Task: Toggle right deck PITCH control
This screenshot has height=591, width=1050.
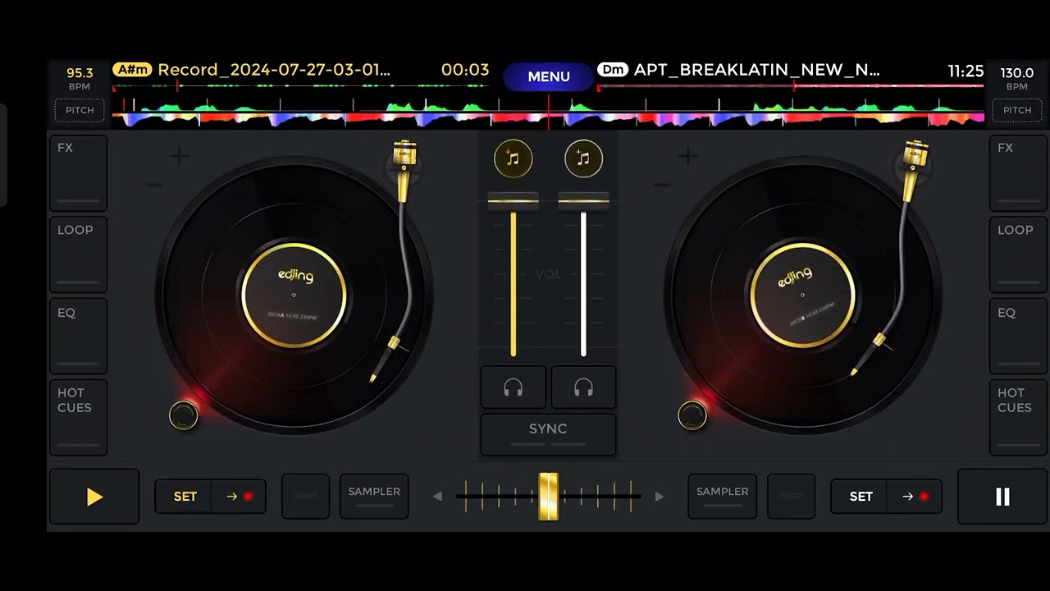Action: (1017, 110)
